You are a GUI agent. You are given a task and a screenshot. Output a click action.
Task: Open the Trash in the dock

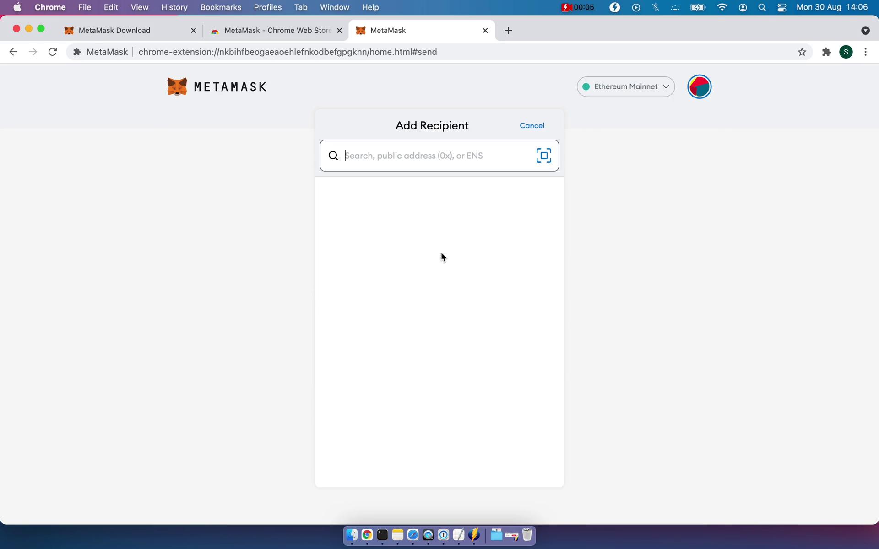[x=527, y=535]
